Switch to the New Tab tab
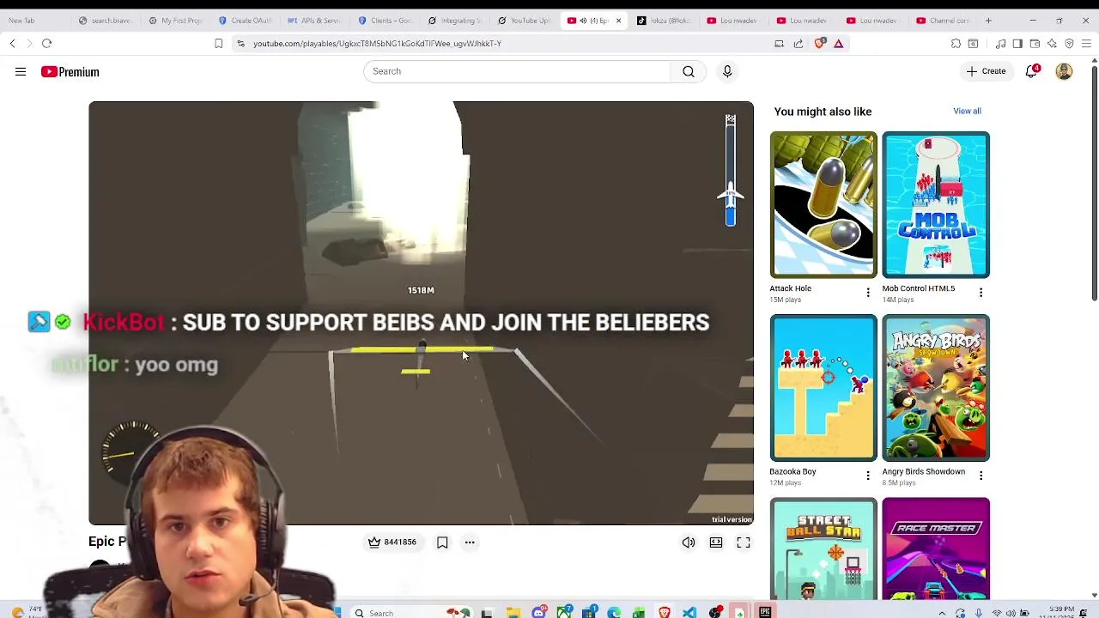The height and width of the screenshot is (618, 1099). (x=34, y=21)
